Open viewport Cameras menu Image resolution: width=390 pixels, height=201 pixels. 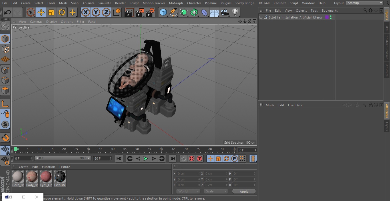[36, 22]
